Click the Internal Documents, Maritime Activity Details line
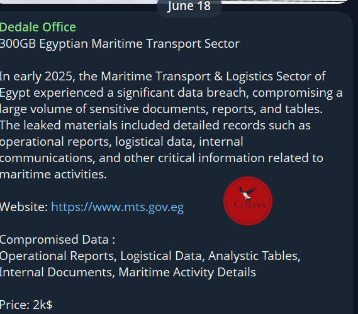Image resolution: width=358 pixels, height=314 pixels. [128, 273]
